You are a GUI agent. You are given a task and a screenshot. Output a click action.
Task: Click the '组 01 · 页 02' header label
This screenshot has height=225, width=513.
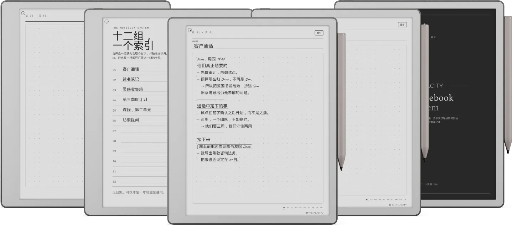[36, 16]
